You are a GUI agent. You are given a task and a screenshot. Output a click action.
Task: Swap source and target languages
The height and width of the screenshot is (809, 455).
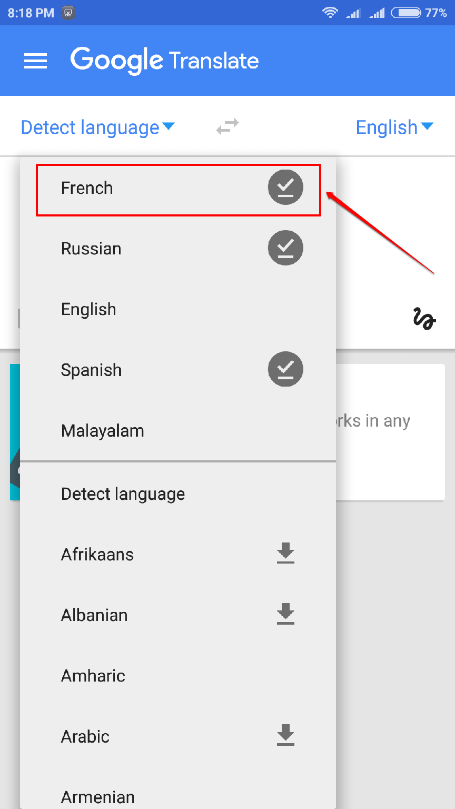(227, 127)
